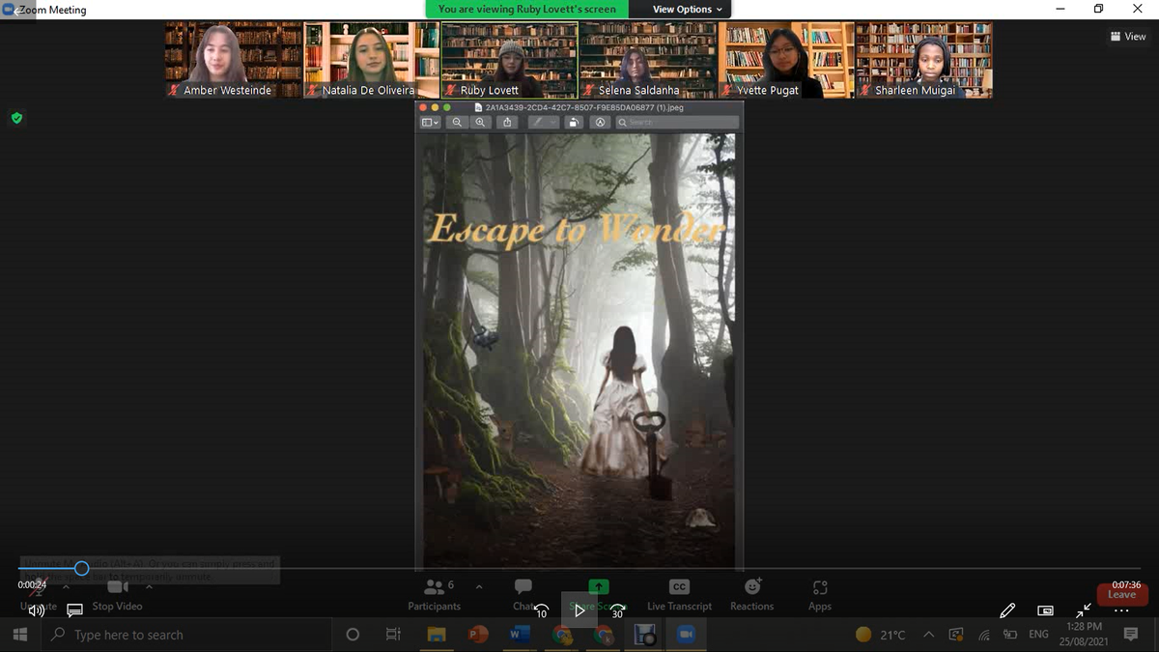Click the Zoom encryption shield icon
Viewport: 1159px width, 652px height.
[16, 118]
